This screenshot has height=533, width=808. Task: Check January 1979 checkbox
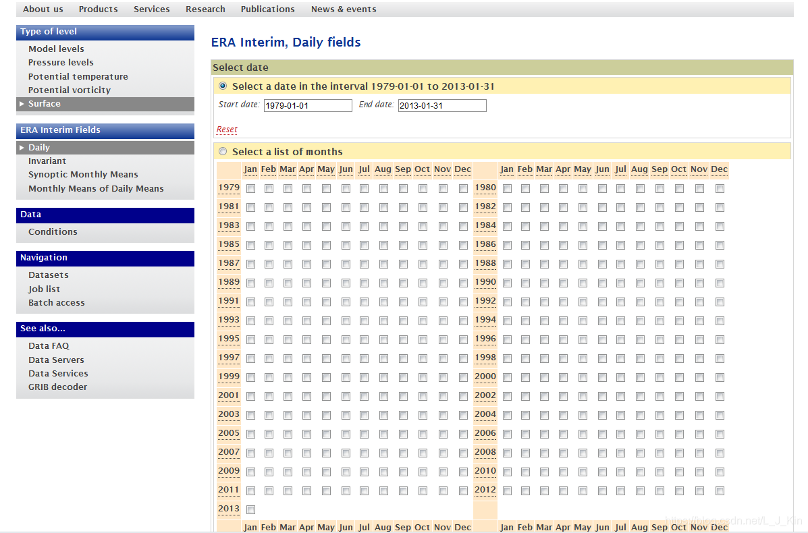click(251, 189)
